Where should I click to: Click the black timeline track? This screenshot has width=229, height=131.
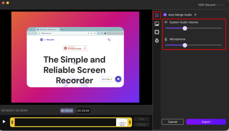coord(65,122)
